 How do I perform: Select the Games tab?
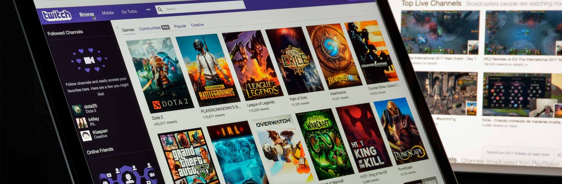click(x=128, y=30)
